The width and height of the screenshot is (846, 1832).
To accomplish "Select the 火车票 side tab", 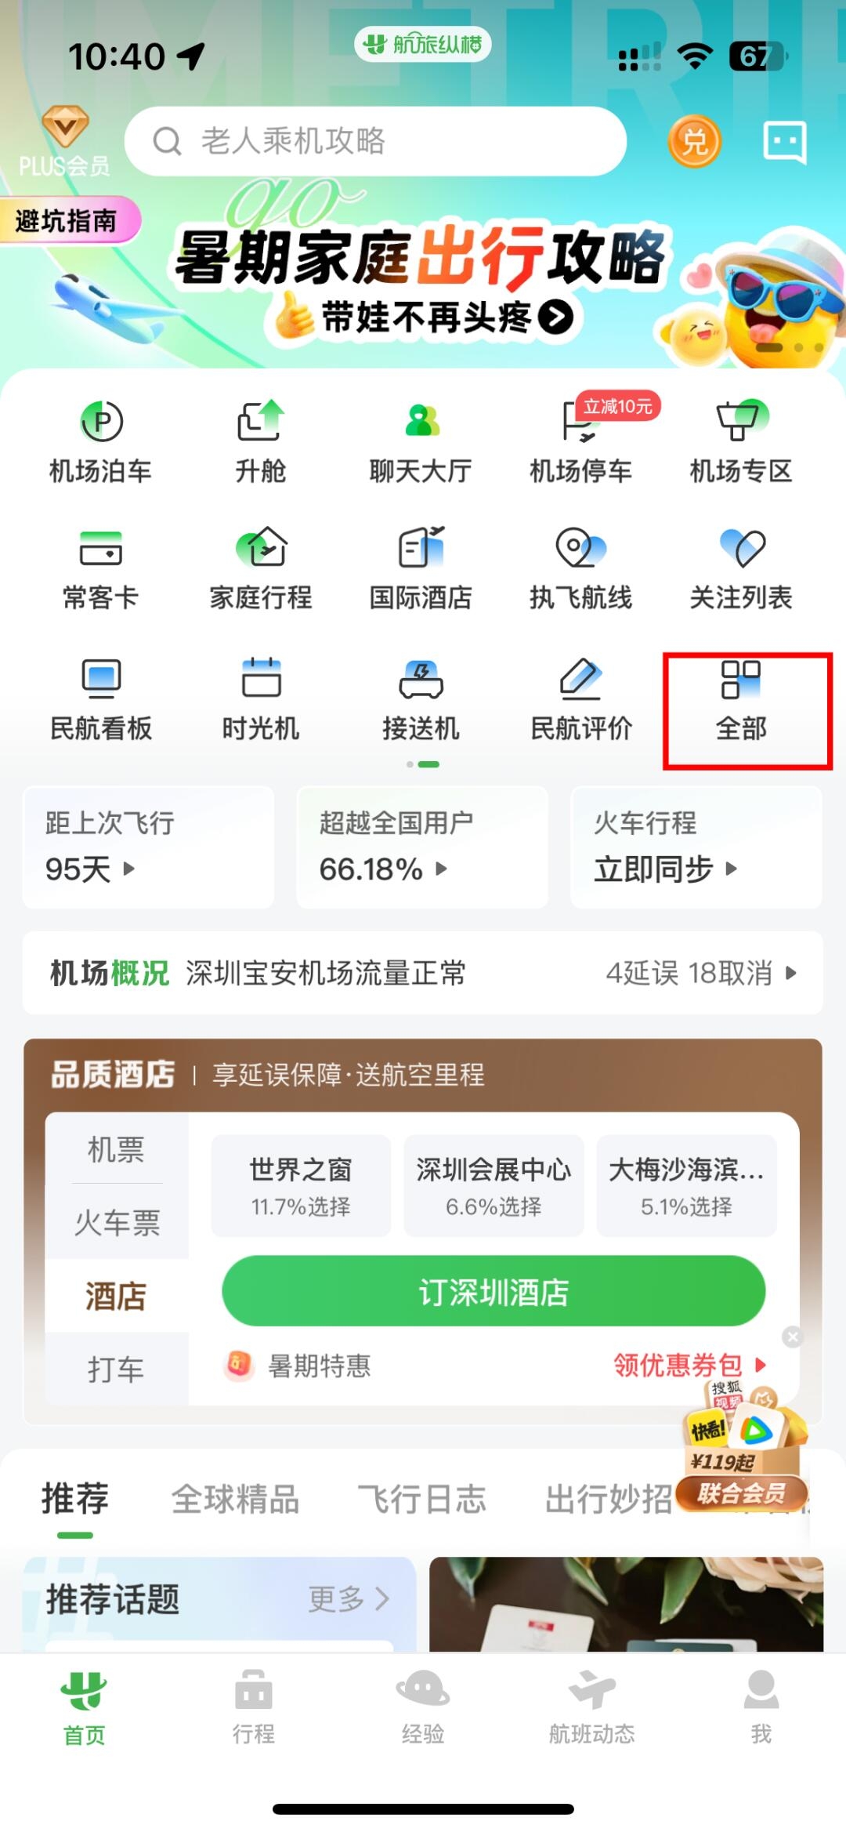I will pyautogui.click(x=117, y=1222).
